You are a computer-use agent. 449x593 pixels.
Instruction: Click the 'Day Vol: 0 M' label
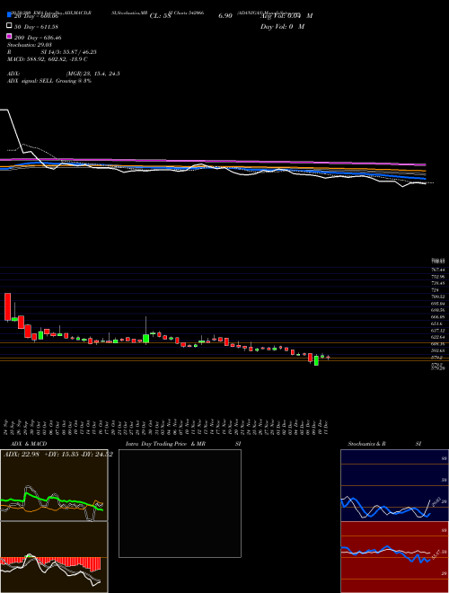pos(282,26)
